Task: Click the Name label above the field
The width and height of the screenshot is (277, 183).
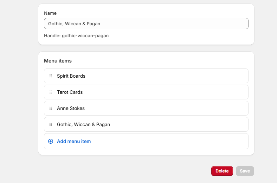Action: (50, 13)
